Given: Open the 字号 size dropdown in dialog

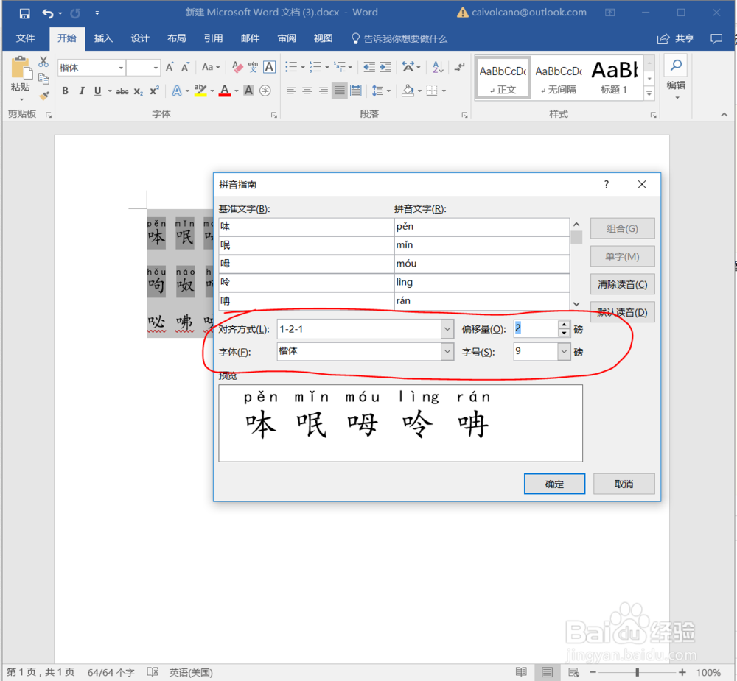Looking at the screenshot, I should [x=564, y=352].
